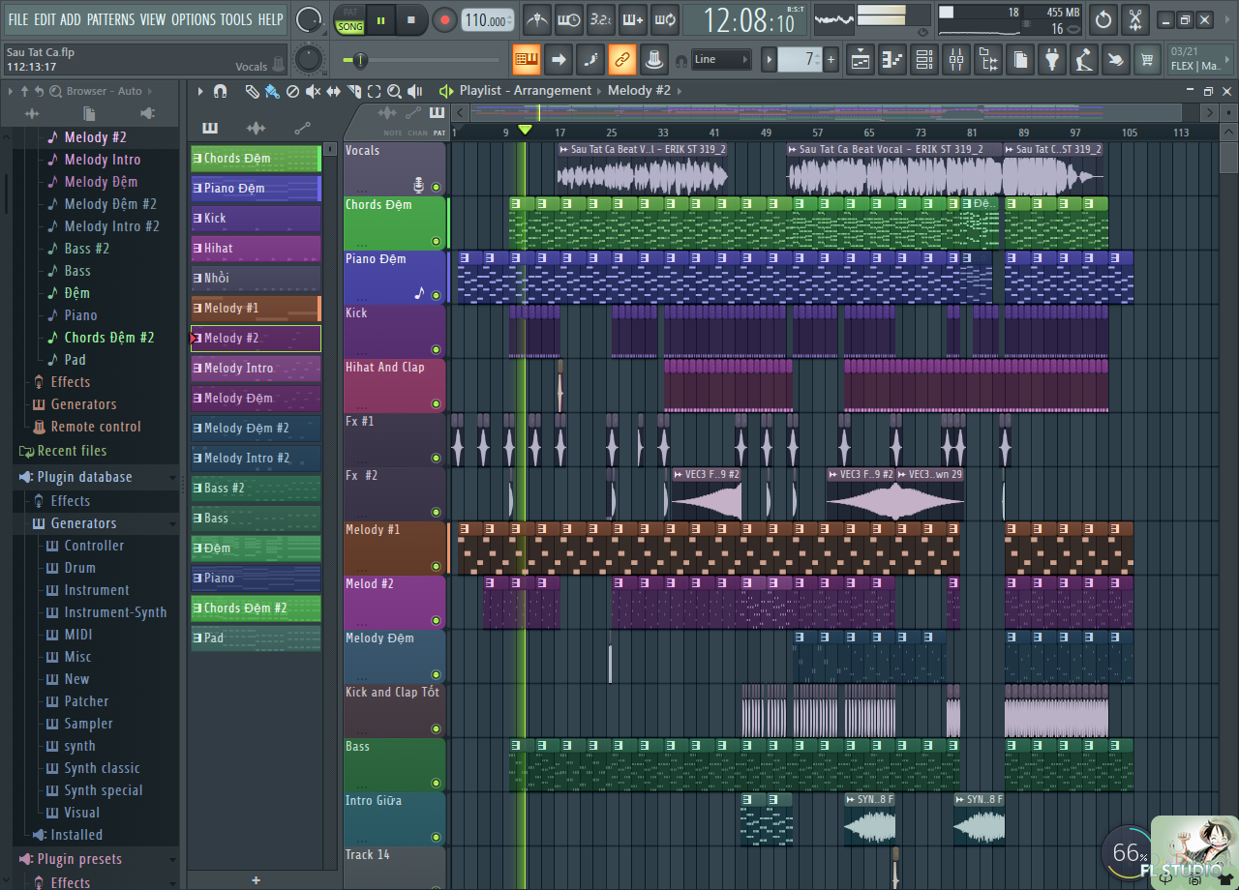The height and width of the screenshot is (890, 1239).
Task: Select the Piano Đệm pattern in picker
Action: click(256, 188)
